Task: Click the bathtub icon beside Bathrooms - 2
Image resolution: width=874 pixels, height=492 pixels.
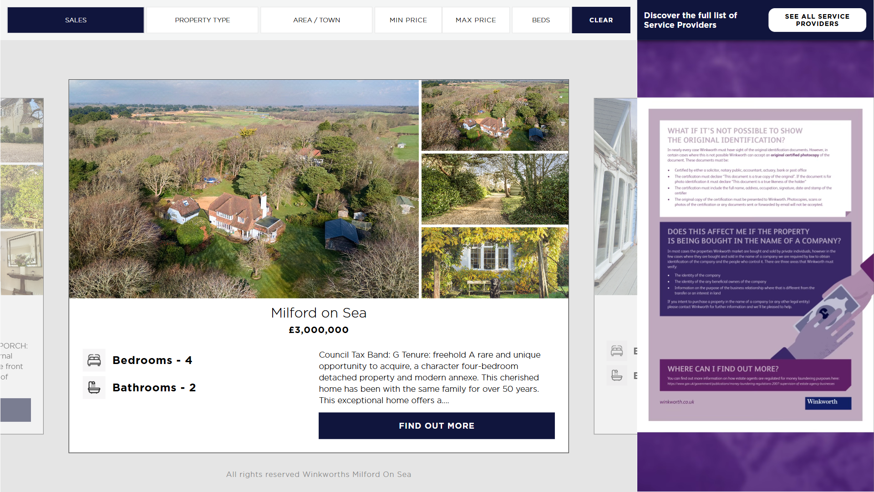Action: 94,388
